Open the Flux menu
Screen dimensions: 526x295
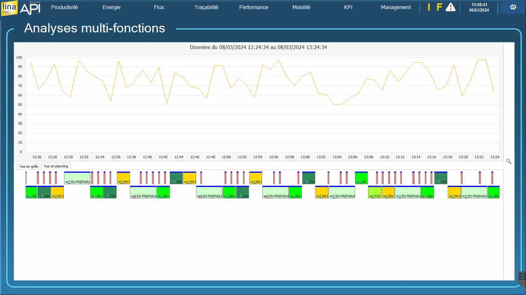[x=159, y=7]
